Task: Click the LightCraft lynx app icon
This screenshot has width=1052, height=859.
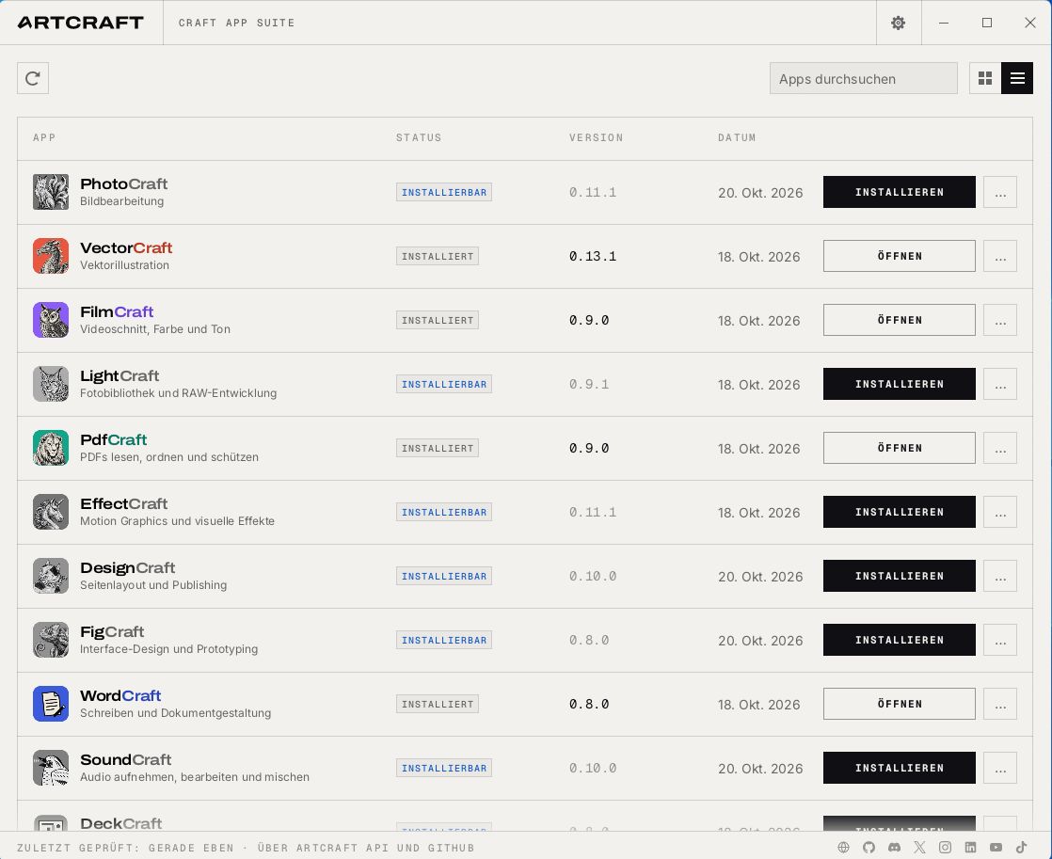Action: point(51,384)
